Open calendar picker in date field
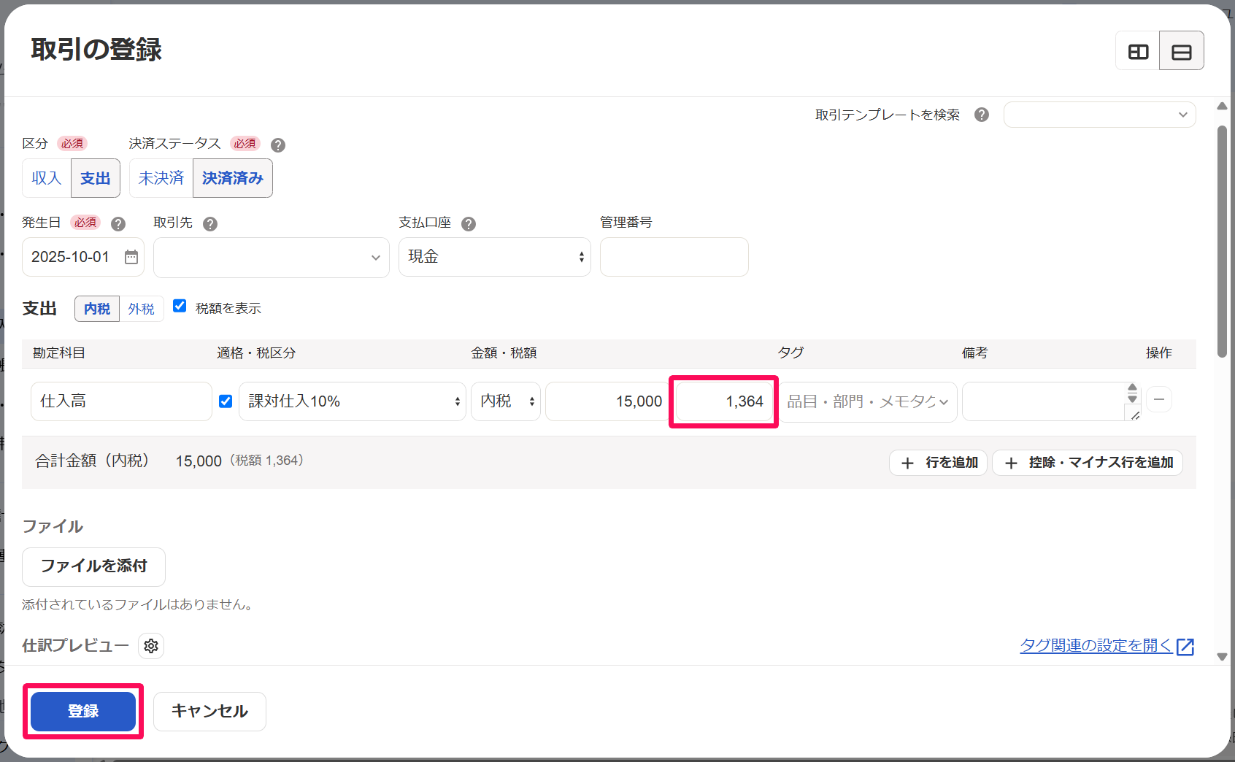The height and width of the screenshot is (762, 1235). (x=131, y=257)
